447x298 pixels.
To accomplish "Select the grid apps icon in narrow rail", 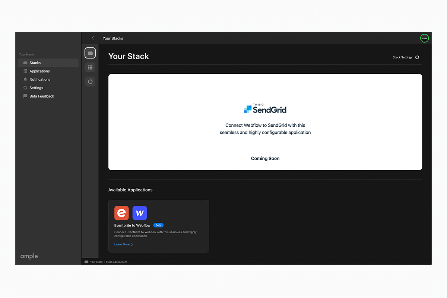I will [90, 67].
